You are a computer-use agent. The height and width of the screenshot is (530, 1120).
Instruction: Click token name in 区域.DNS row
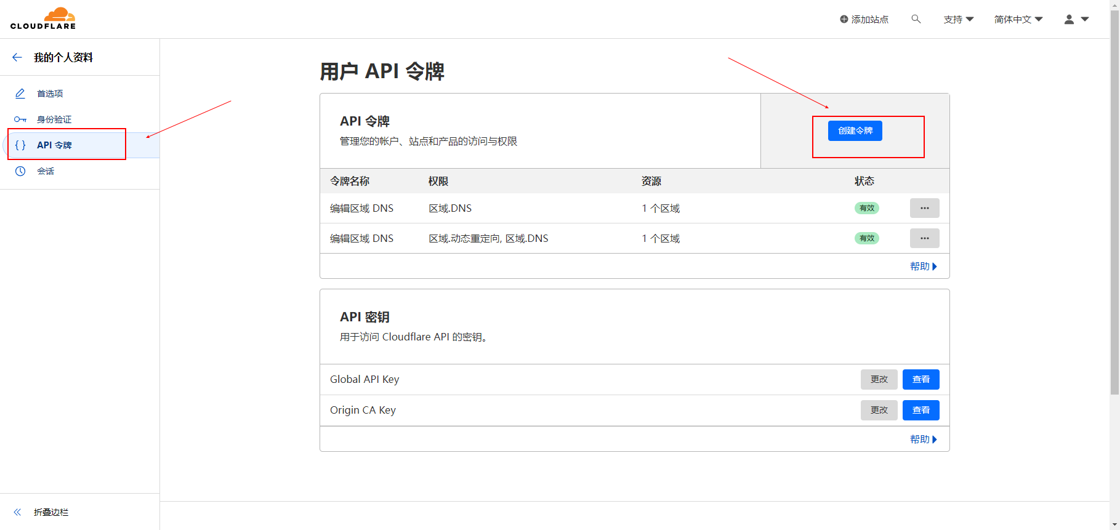(361, 208)
